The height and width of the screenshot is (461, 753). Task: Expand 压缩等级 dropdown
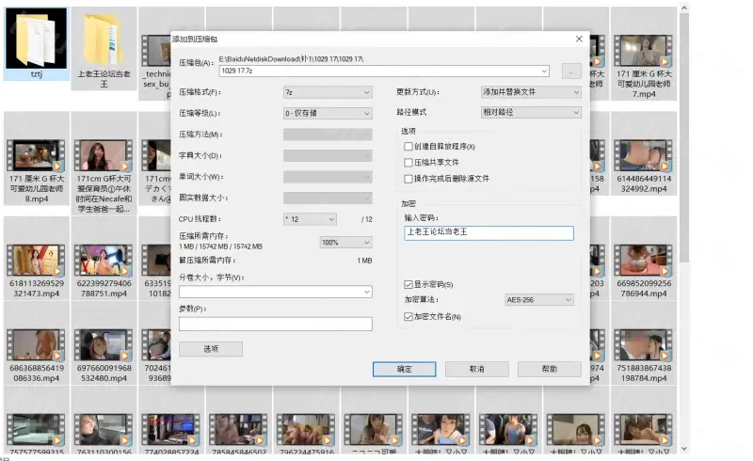[x=328, y=113]
